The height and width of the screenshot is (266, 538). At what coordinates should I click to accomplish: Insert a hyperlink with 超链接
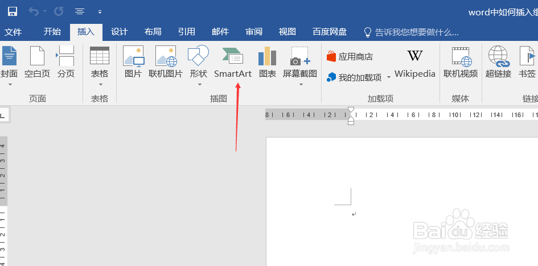point(499,62)
